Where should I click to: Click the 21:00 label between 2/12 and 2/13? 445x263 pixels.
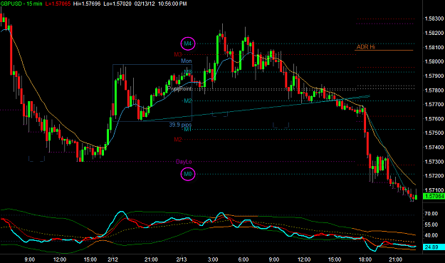(151, 259)
